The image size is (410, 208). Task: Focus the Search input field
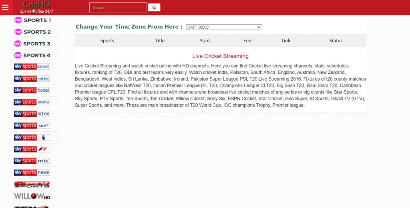pos(118,8)
